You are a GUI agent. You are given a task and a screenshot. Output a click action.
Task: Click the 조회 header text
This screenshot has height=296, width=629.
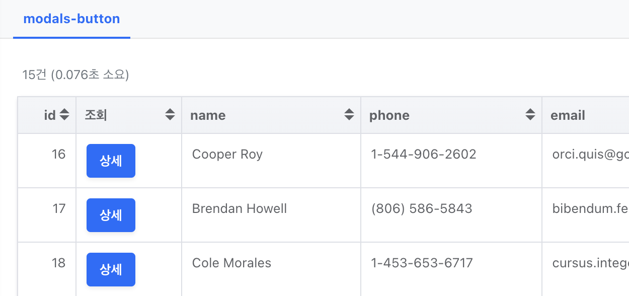coord(96,115)
